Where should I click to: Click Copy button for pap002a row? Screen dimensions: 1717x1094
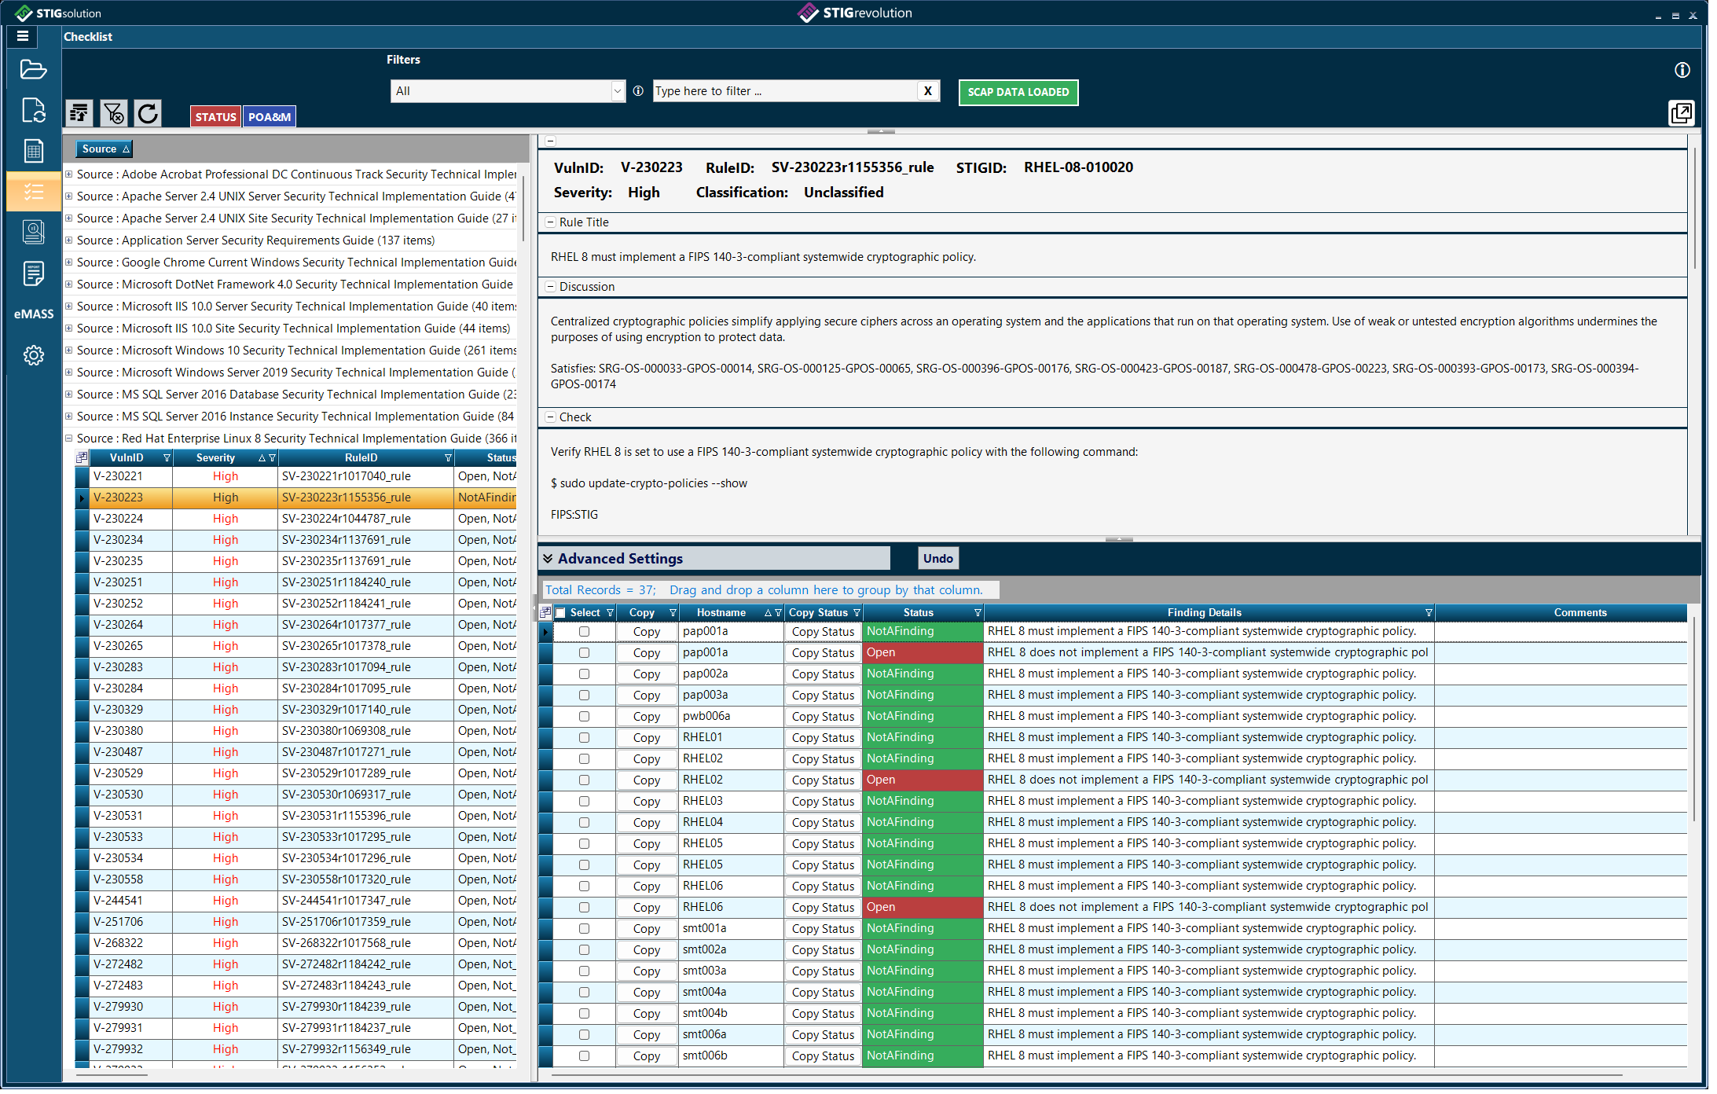click(647, 674)
